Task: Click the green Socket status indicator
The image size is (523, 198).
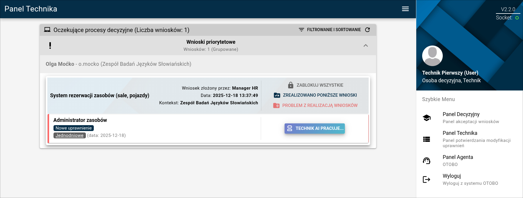Action: [x=517, y=18]
